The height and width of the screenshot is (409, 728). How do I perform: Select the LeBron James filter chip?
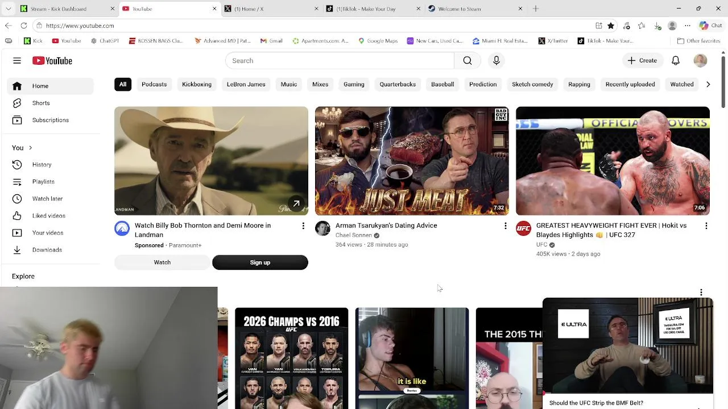tap(246, 84)
